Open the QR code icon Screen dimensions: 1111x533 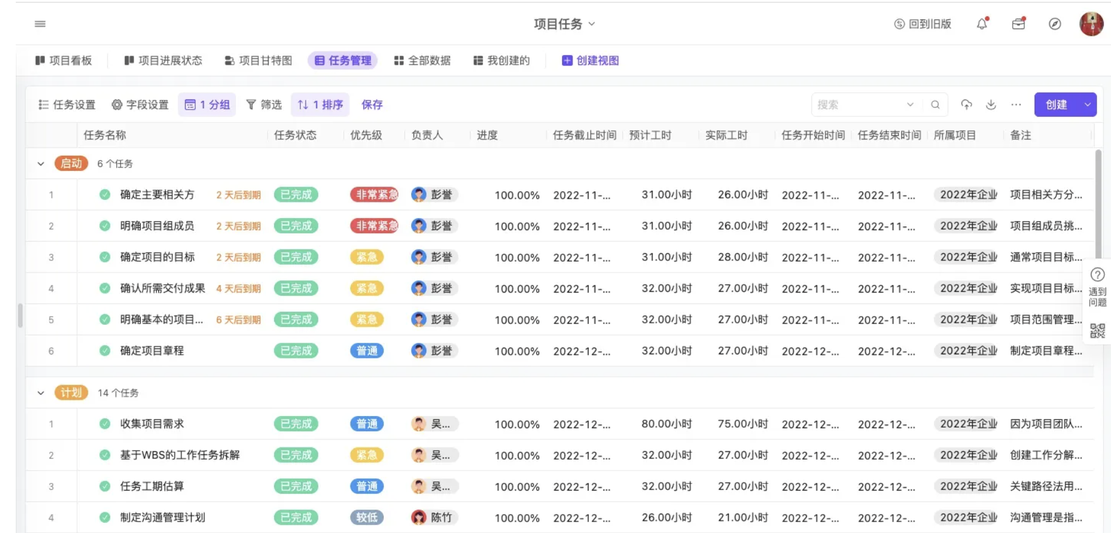(1098, 331)
